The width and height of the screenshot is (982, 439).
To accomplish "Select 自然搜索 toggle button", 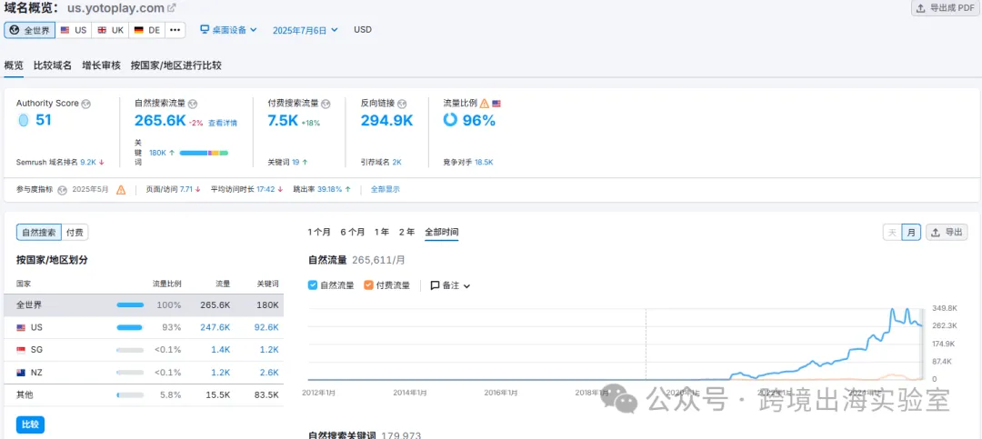I will [39, 233].
